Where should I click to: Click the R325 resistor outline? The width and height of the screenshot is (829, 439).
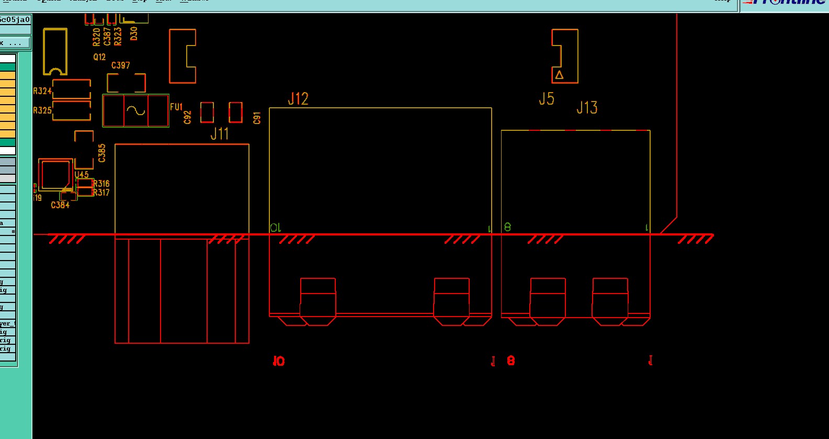pos(72,110)
